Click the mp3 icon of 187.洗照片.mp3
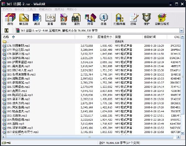This screenshot has height=146, width=186. click(x=4, y=91)
